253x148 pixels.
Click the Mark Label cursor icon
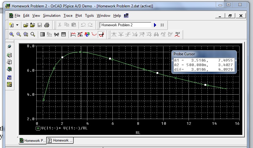click(x=177, y=34)
